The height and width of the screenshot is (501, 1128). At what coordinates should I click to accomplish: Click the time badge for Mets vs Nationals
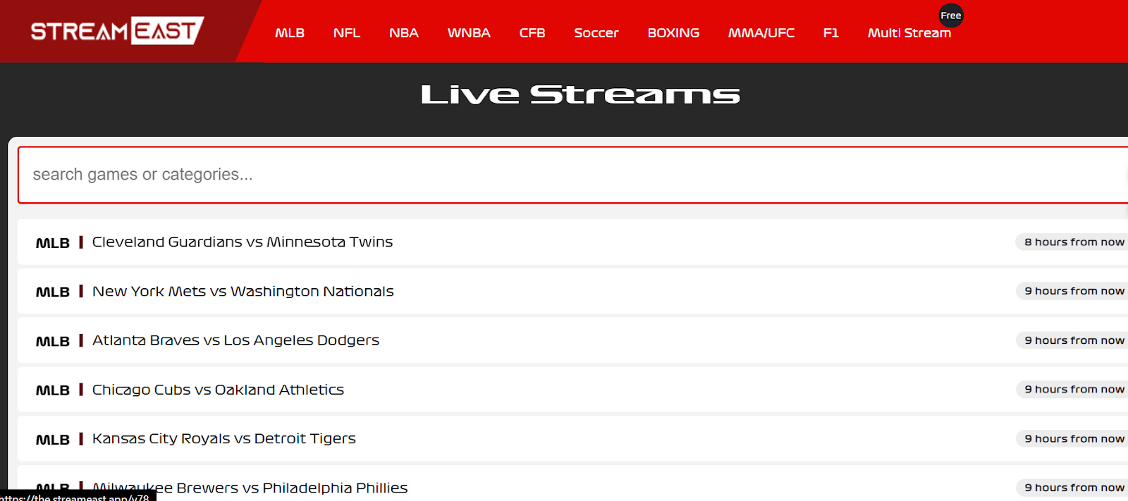point(1073,291)
